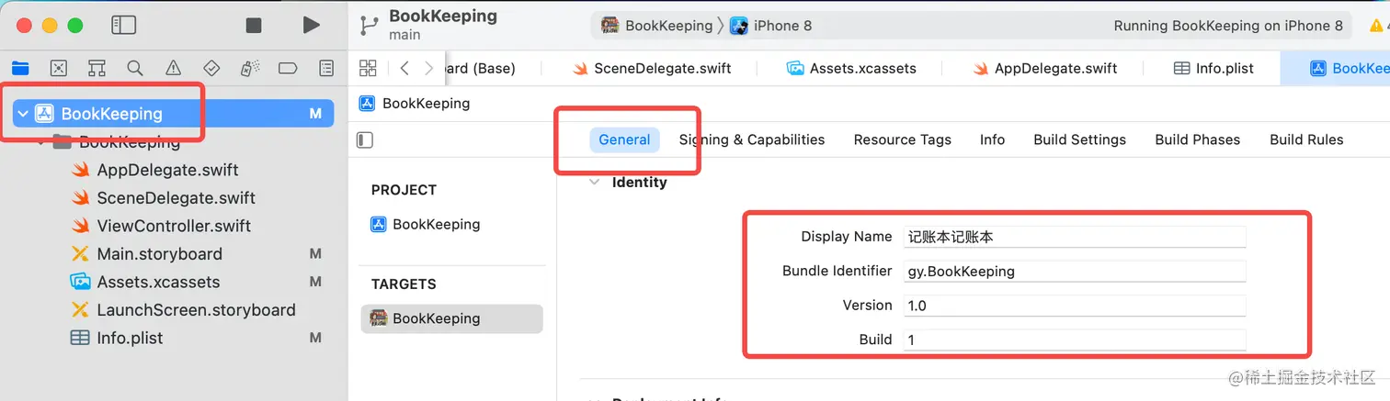
Task: Open the Report navigator icon
Action: tap(325, 68)
